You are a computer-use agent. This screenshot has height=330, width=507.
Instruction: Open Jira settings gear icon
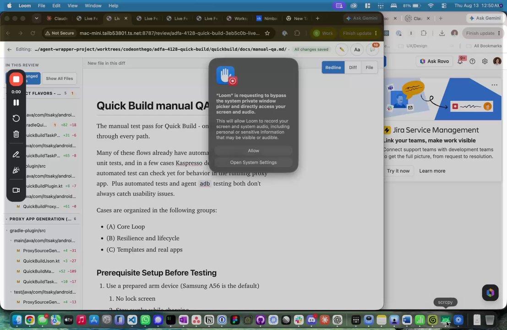coord(485,61)
